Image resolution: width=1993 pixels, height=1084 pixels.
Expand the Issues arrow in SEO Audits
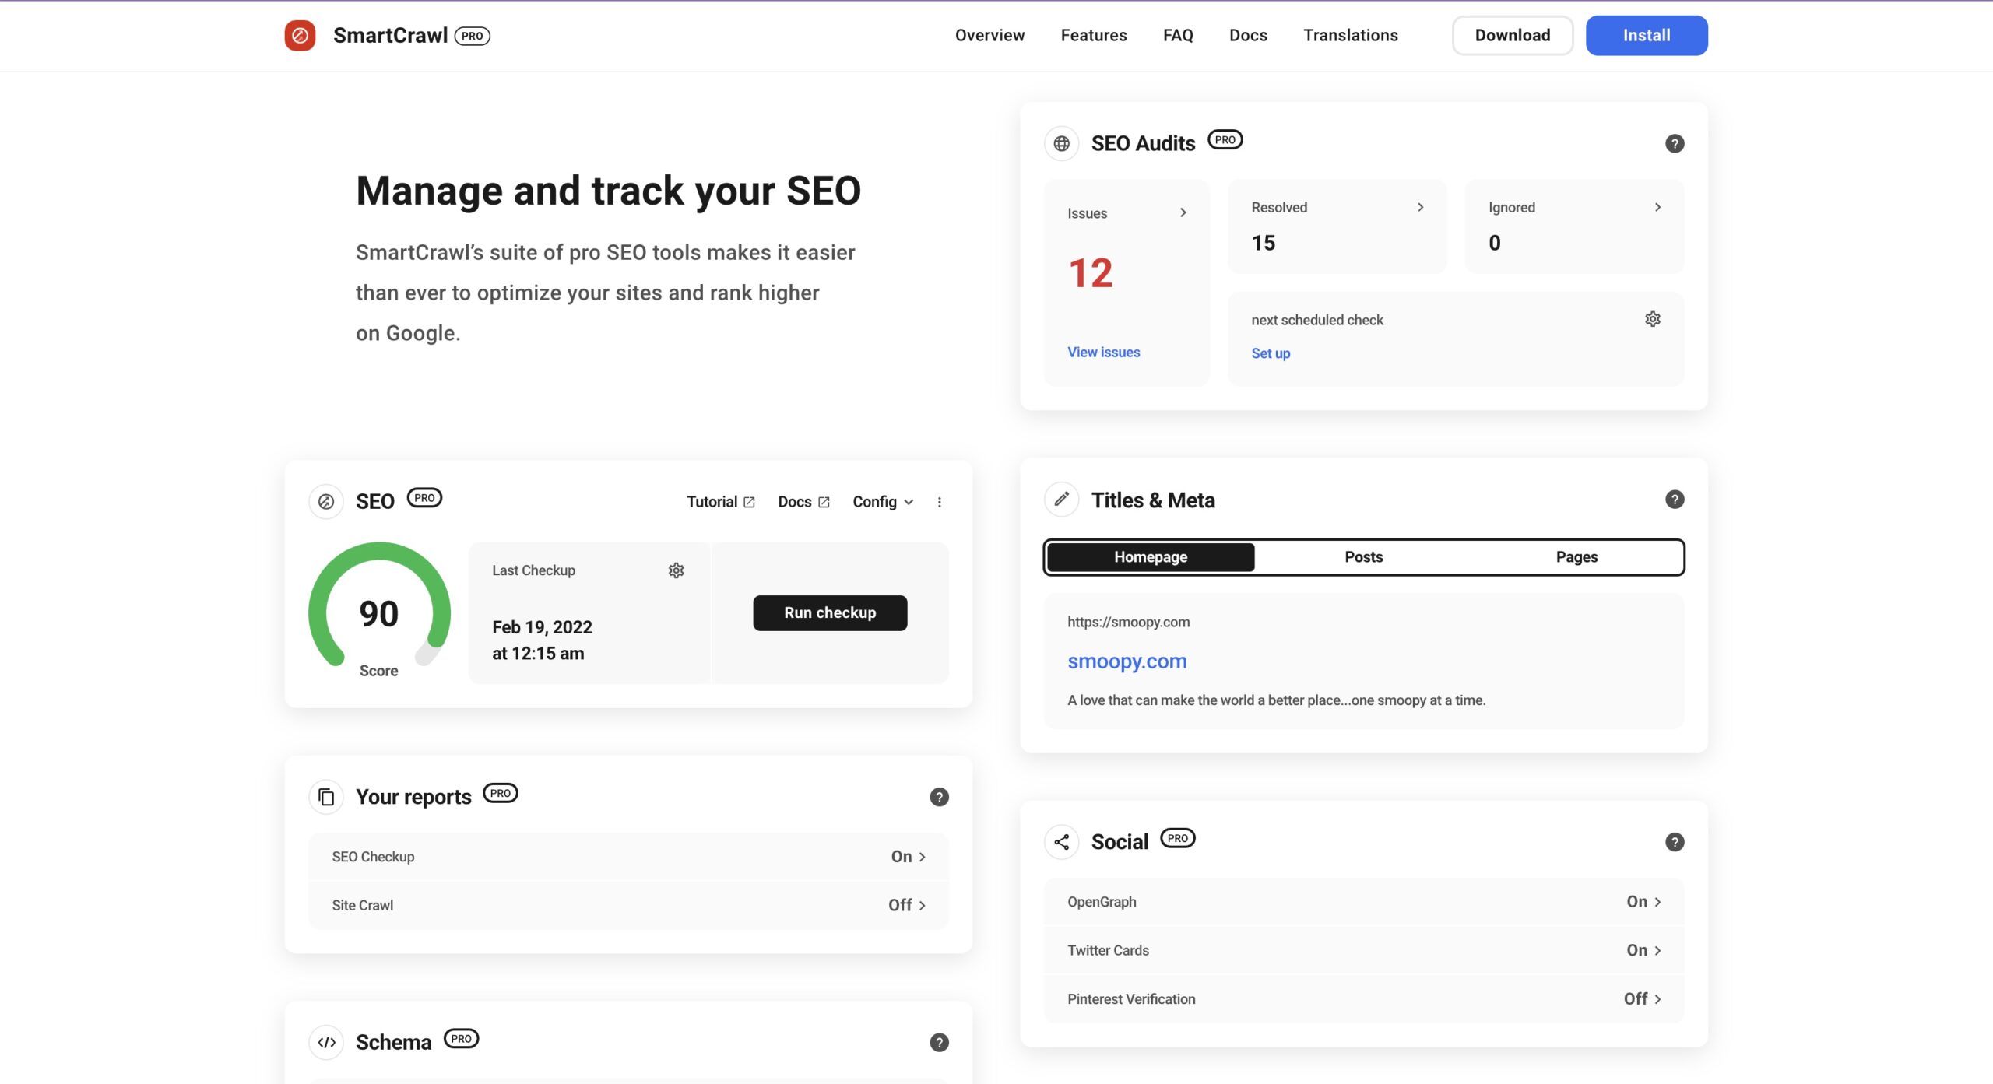tap(1180, 213)
